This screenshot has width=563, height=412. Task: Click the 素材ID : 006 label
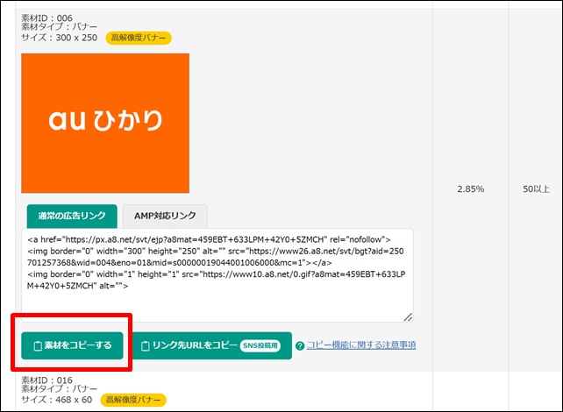click(47, 18)
